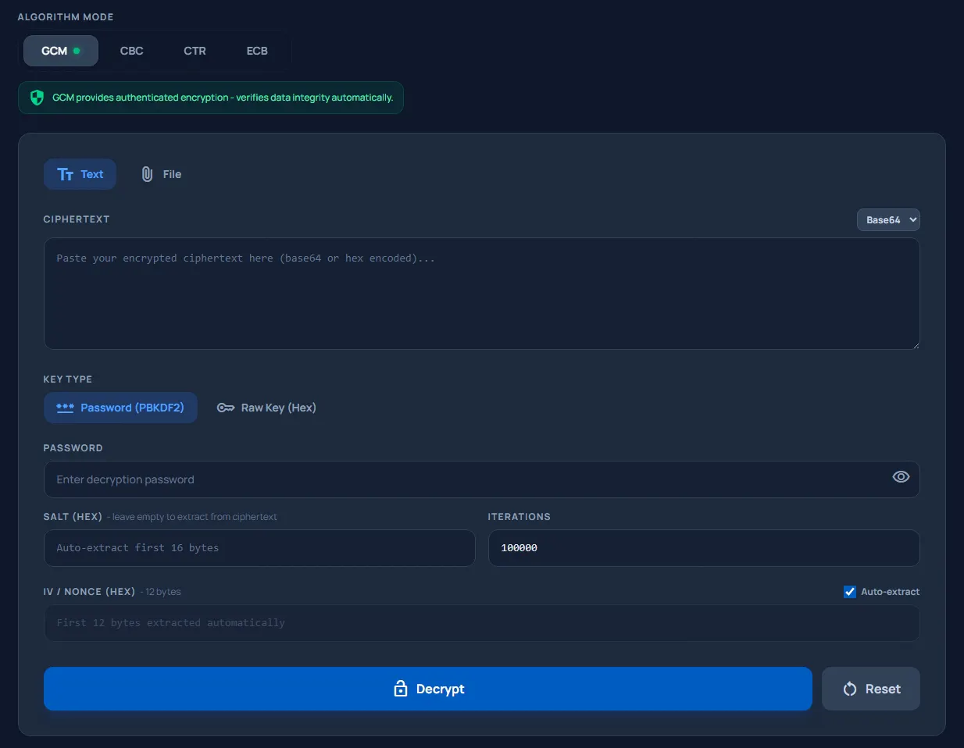Choose Password (PBKDF2) key type
Screen dimensions: 964x748
pos(120,408)
